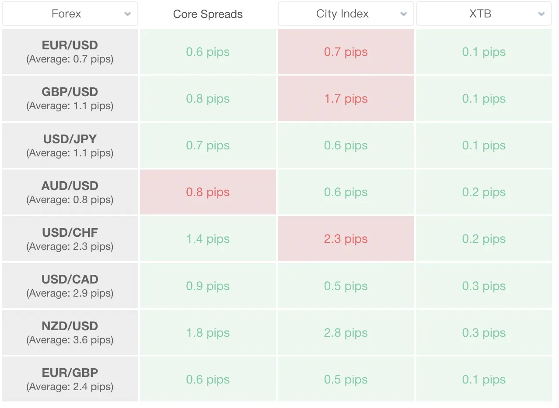Click City Index's red 2.3 pips USD/CHF cell

[346, 239]
